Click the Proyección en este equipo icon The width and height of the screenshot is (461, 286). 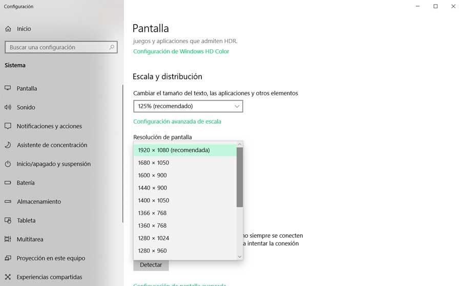(x=8, y=258)
